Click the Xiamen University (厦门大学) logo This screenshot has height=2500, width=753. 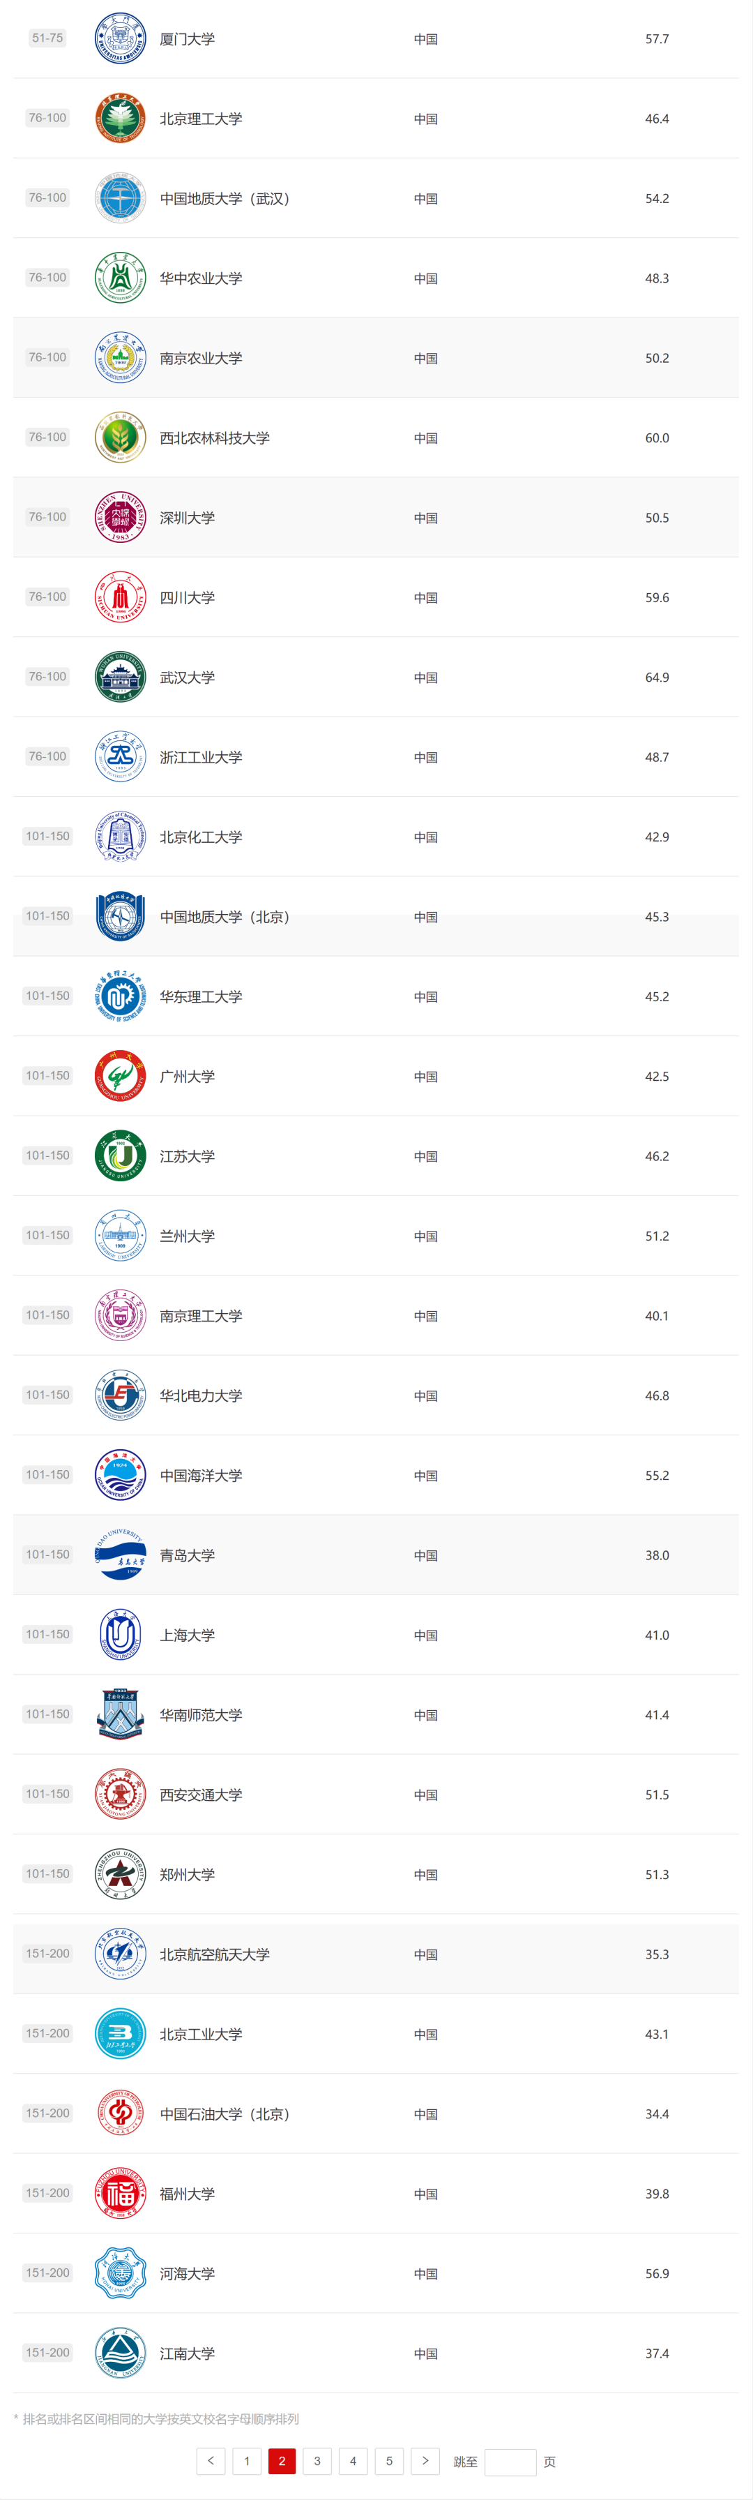119,39
